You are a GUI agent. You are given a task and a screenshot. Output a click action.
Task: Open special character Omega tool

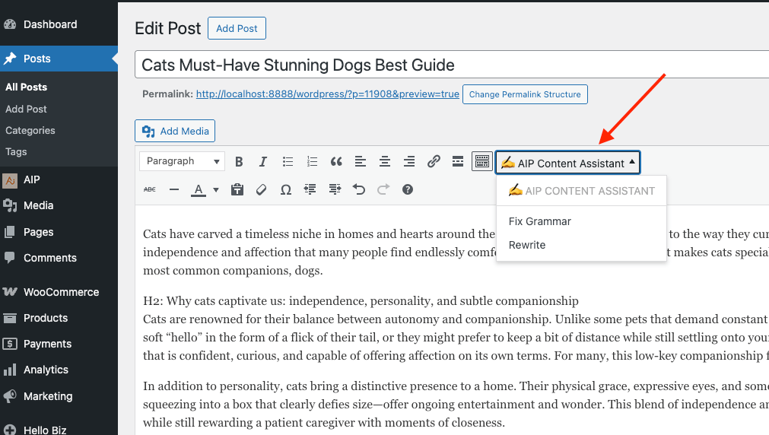tap(286, 189)
